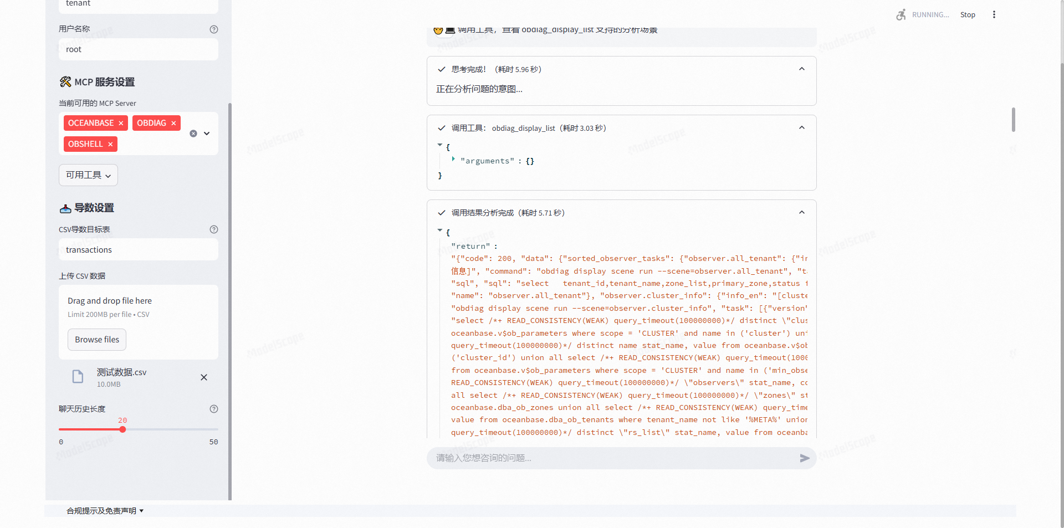Expand the "arguments" JSON node
The image size is (1064, 528).
tap(453, 159)
